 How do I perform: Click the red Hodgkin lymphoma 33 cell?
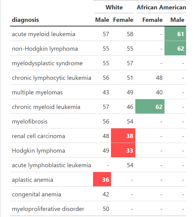pyautogui.click(x=123, y=151)
